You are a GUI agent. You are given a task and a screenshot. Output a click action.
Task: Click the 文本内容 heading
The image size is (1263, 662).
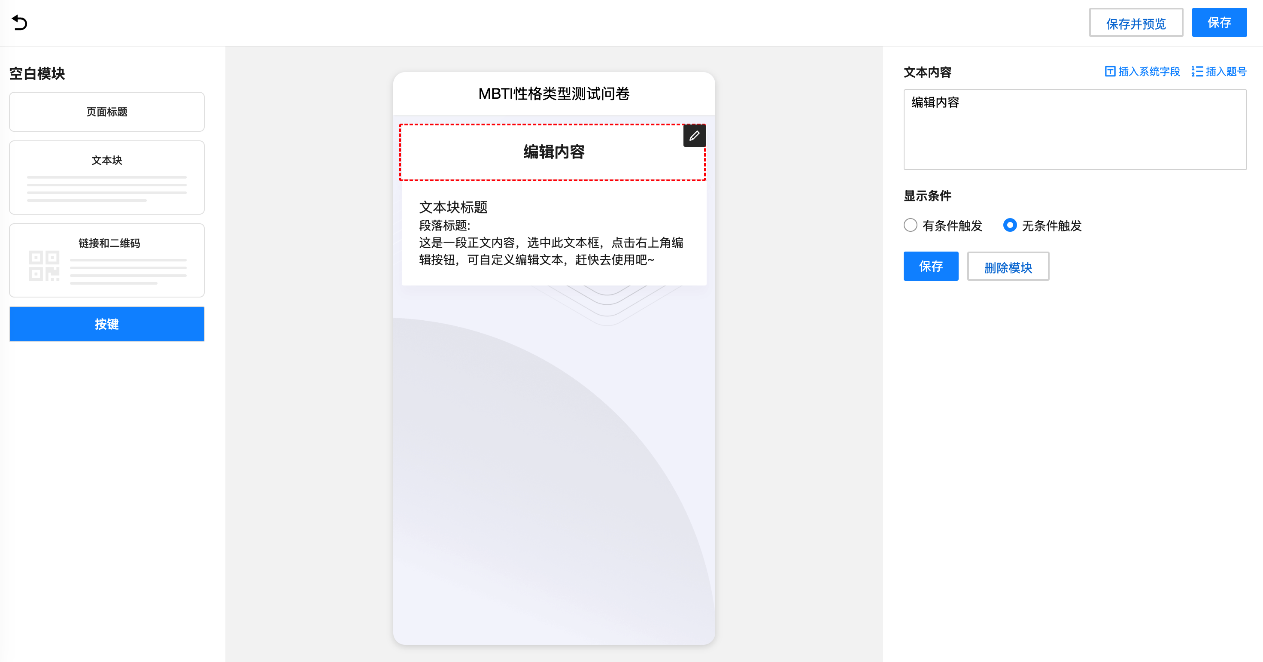[927, 73]
